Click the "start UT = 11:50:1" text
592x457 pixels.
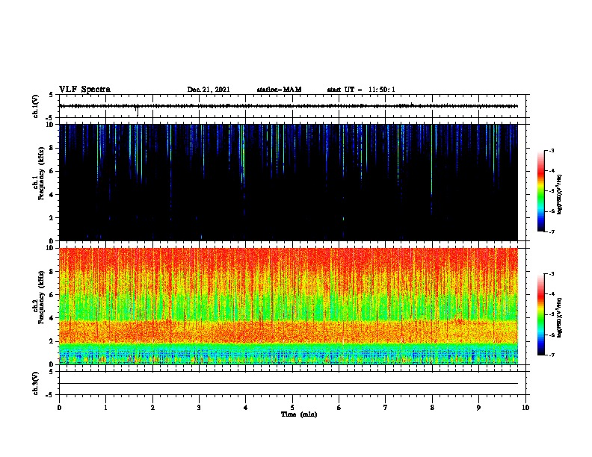[361, 90]
